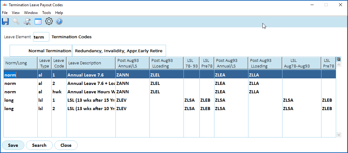This screenshot has width=348, height=153.
Task: Open the View menu
Action: 16,13
